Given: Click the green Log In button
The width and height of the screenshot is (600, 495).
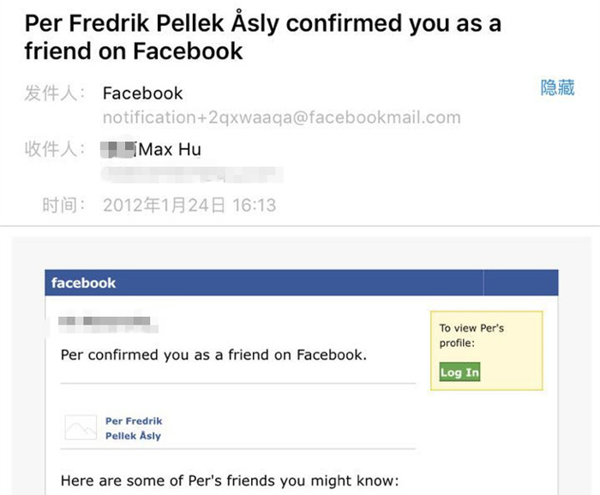Looking at the screenshot, I should coord(459,372).
